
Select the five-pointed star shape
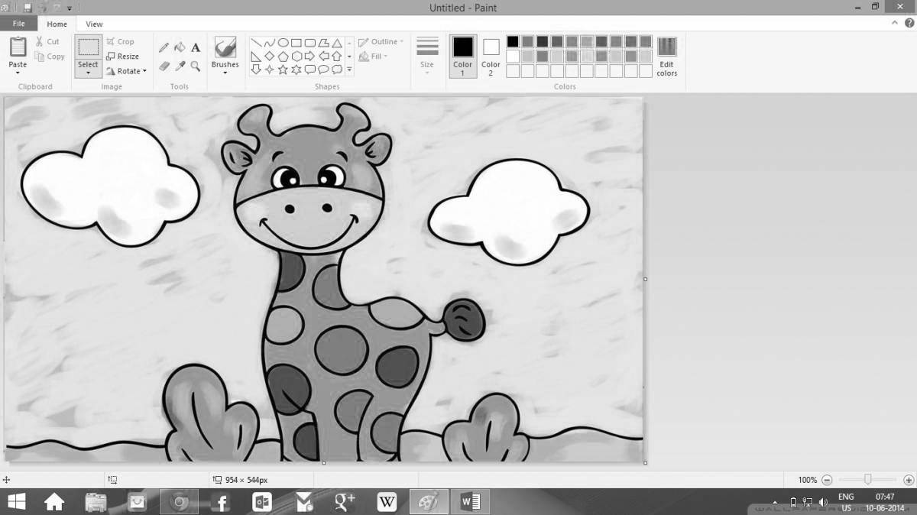(x=283, y=70)
